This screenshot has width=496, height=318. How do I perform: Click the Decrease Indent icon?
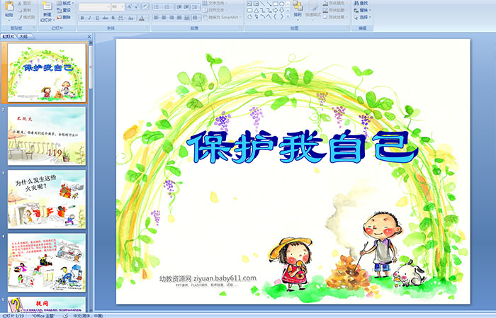179,6
